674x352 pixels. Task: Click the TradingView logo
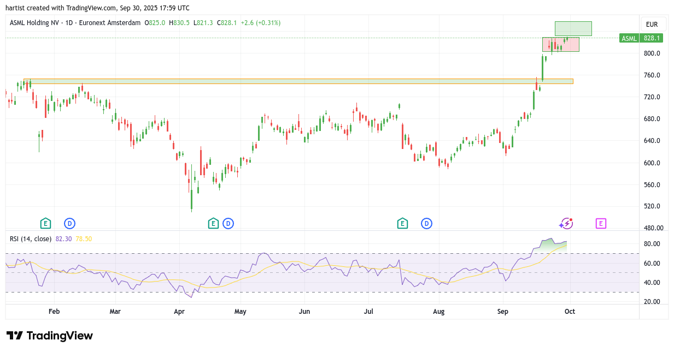tap(50, 336)
